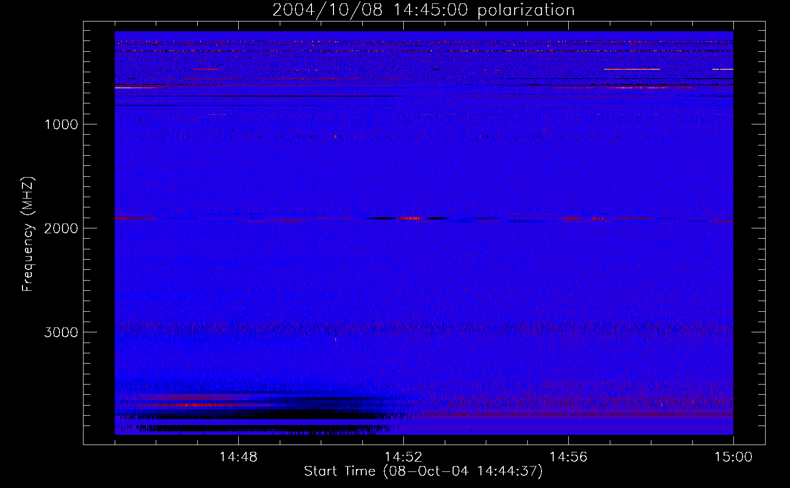790x488 pixels.
Task: Click the 14:52 time tick label
Action: tap(403, 457)
